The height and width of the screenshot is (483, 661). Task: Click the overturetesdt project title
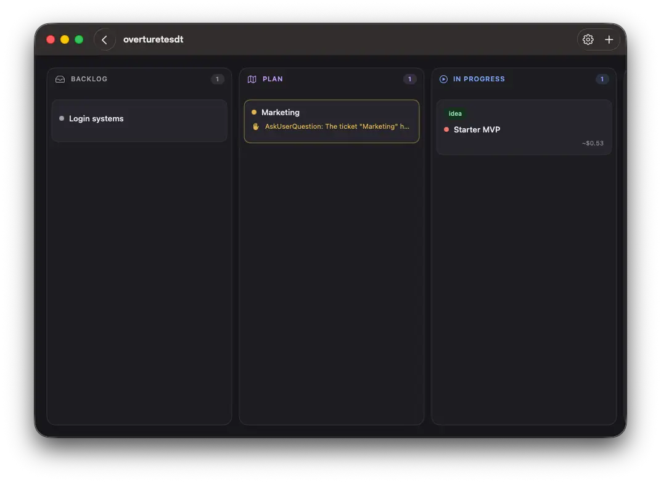pos(153,39)
